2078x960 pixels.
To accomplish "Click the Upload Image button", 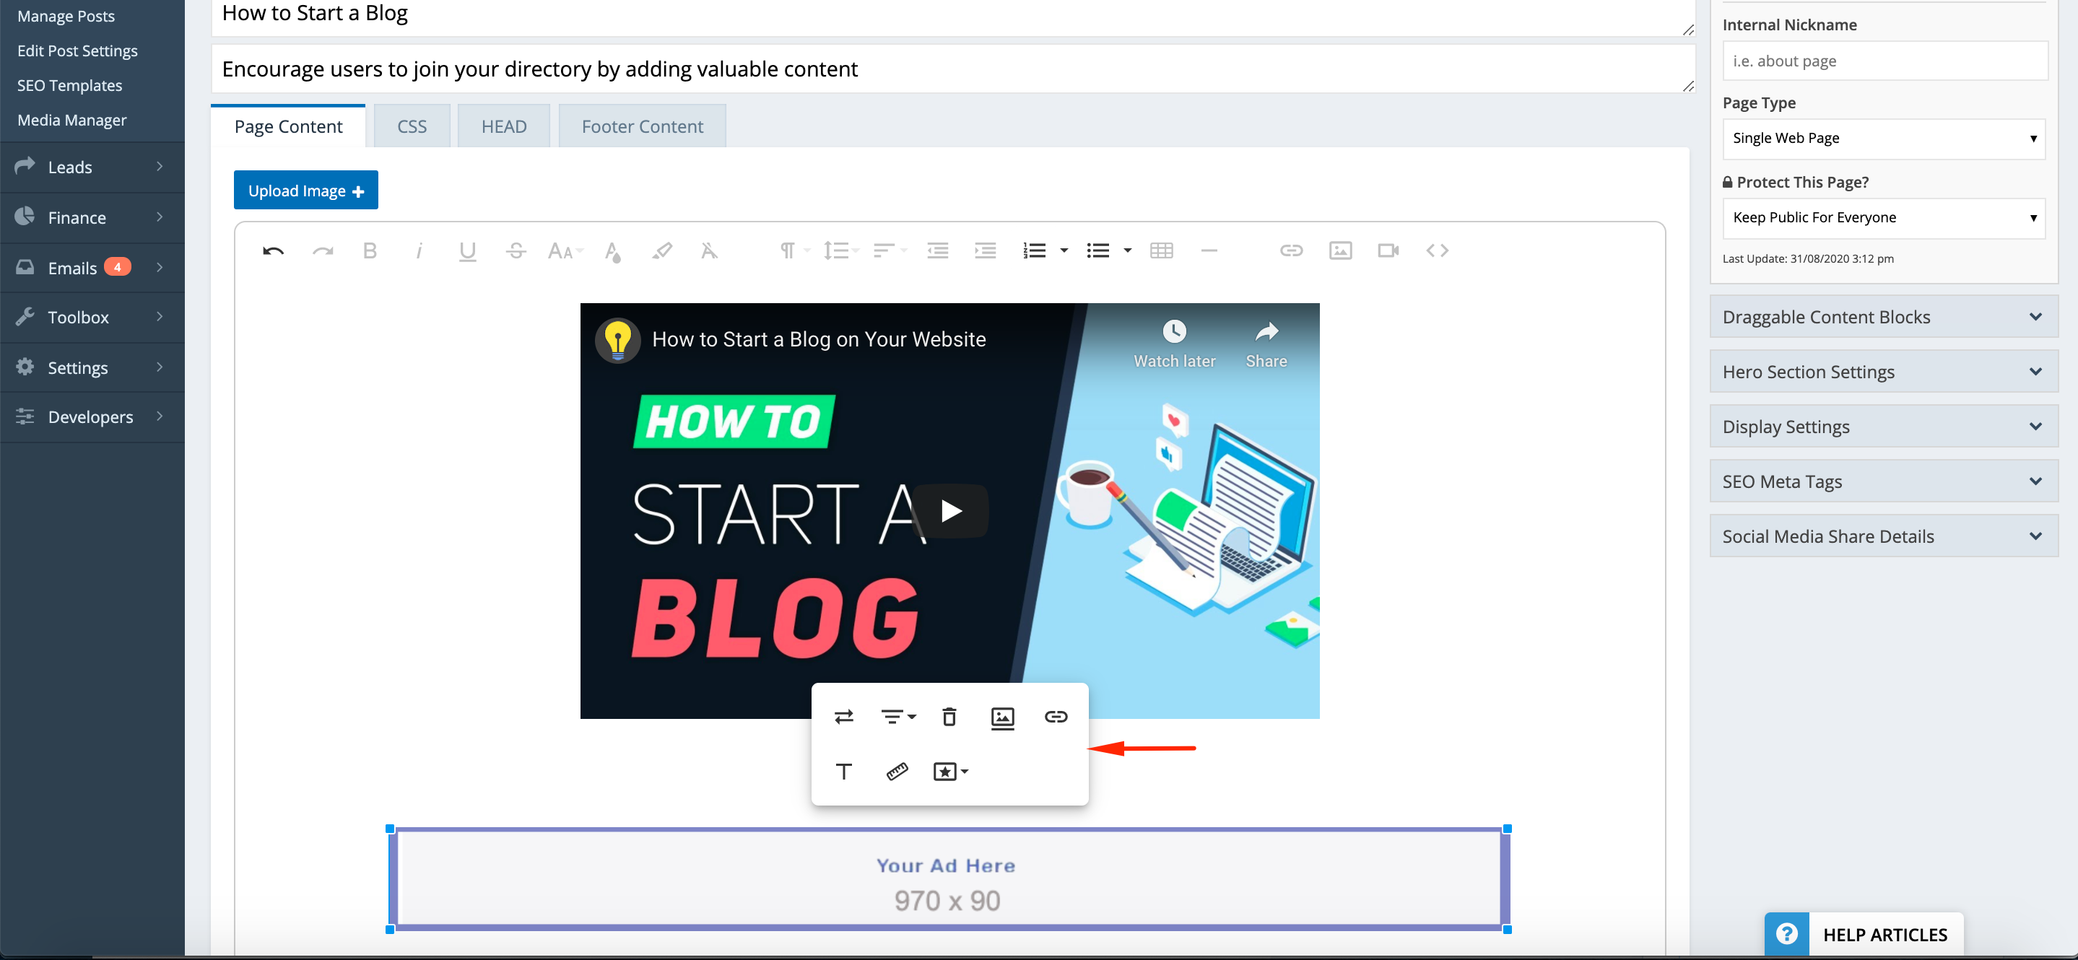I will 305,191.
